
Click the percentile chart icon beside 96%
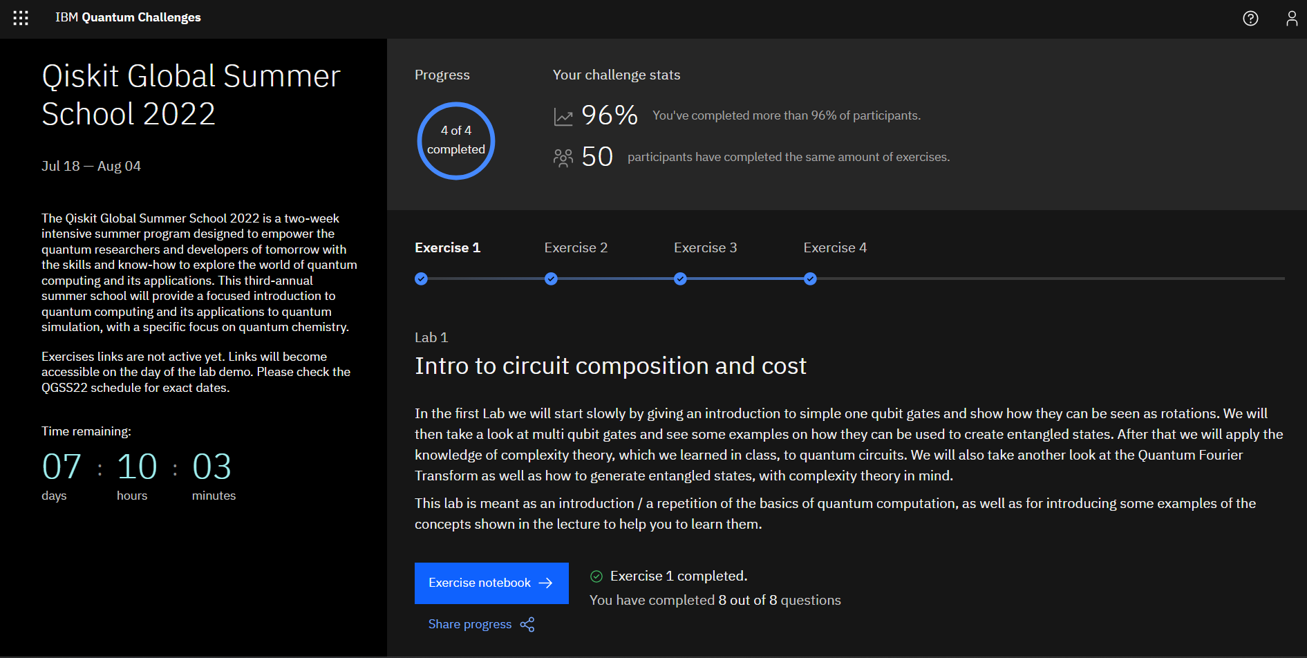[563, 117]
